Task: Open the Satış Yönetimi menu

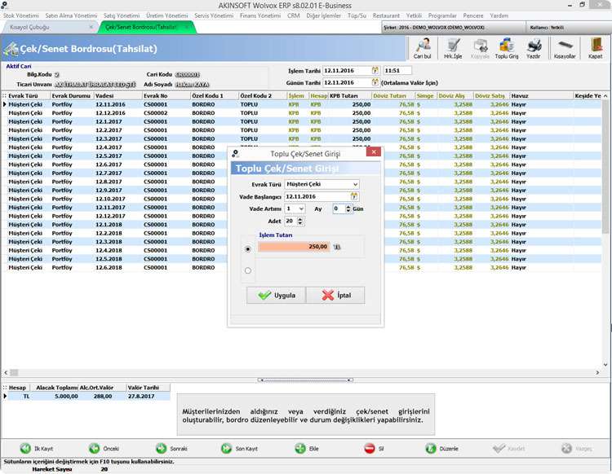Action: pos(122,15)
